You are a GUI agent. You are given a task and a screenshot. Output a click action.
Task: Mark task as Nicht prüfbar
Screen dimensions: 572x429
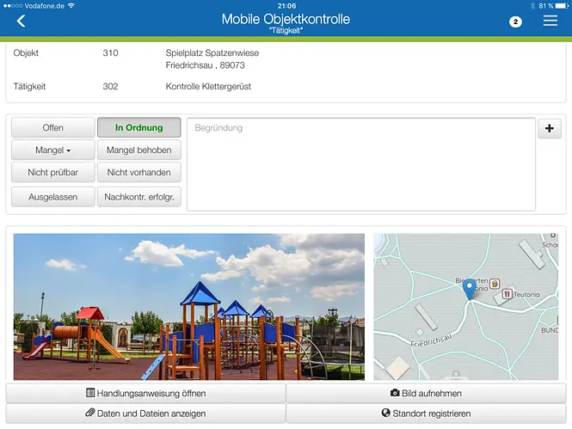coord(52,173)
